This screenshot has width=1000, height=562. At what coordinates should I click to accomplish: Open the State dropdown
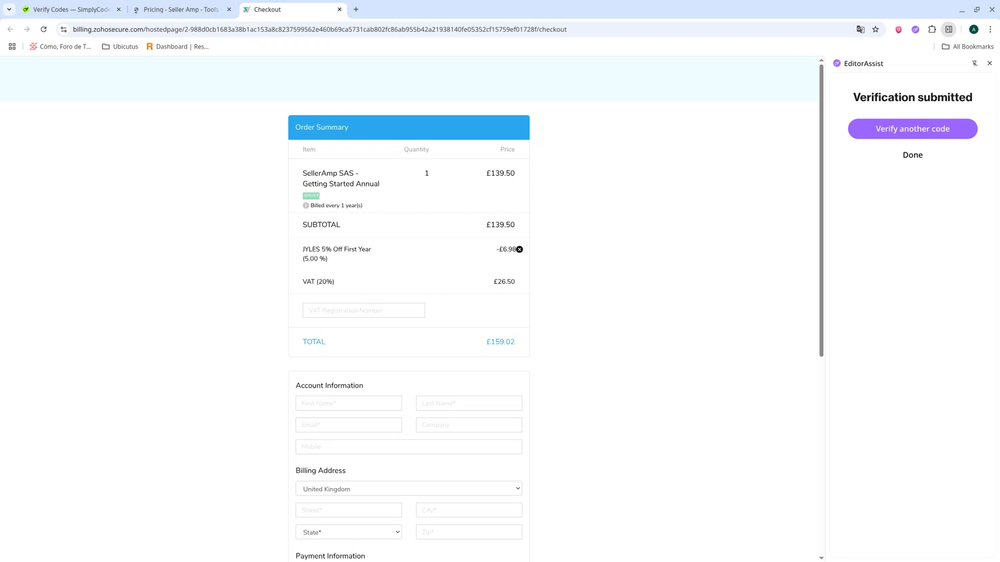[x=349, y=532]
